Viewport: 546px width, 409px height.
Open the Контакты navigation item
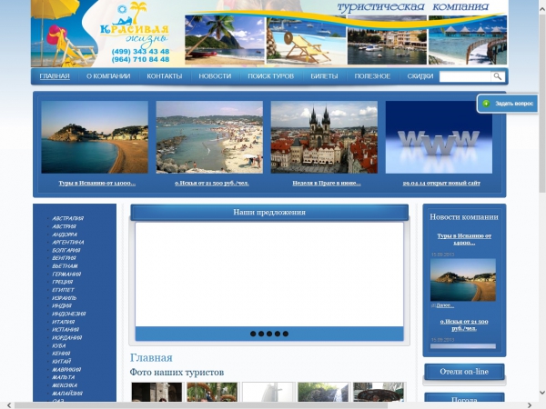pyautogui.click(x=165, y=76)
